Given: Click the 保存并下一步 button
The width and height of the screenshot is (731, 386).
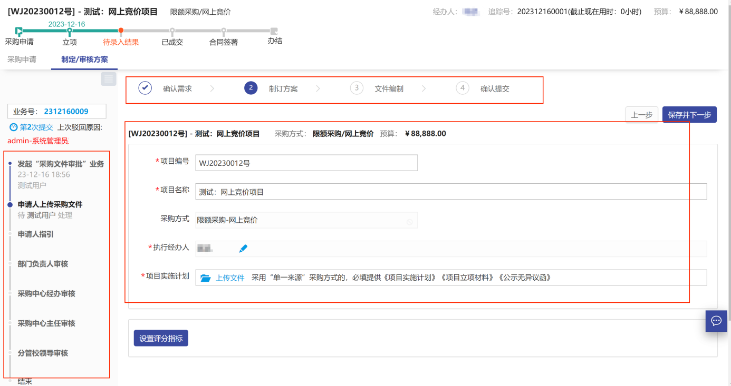Looking at the screenshot, I should click(689, 114).
